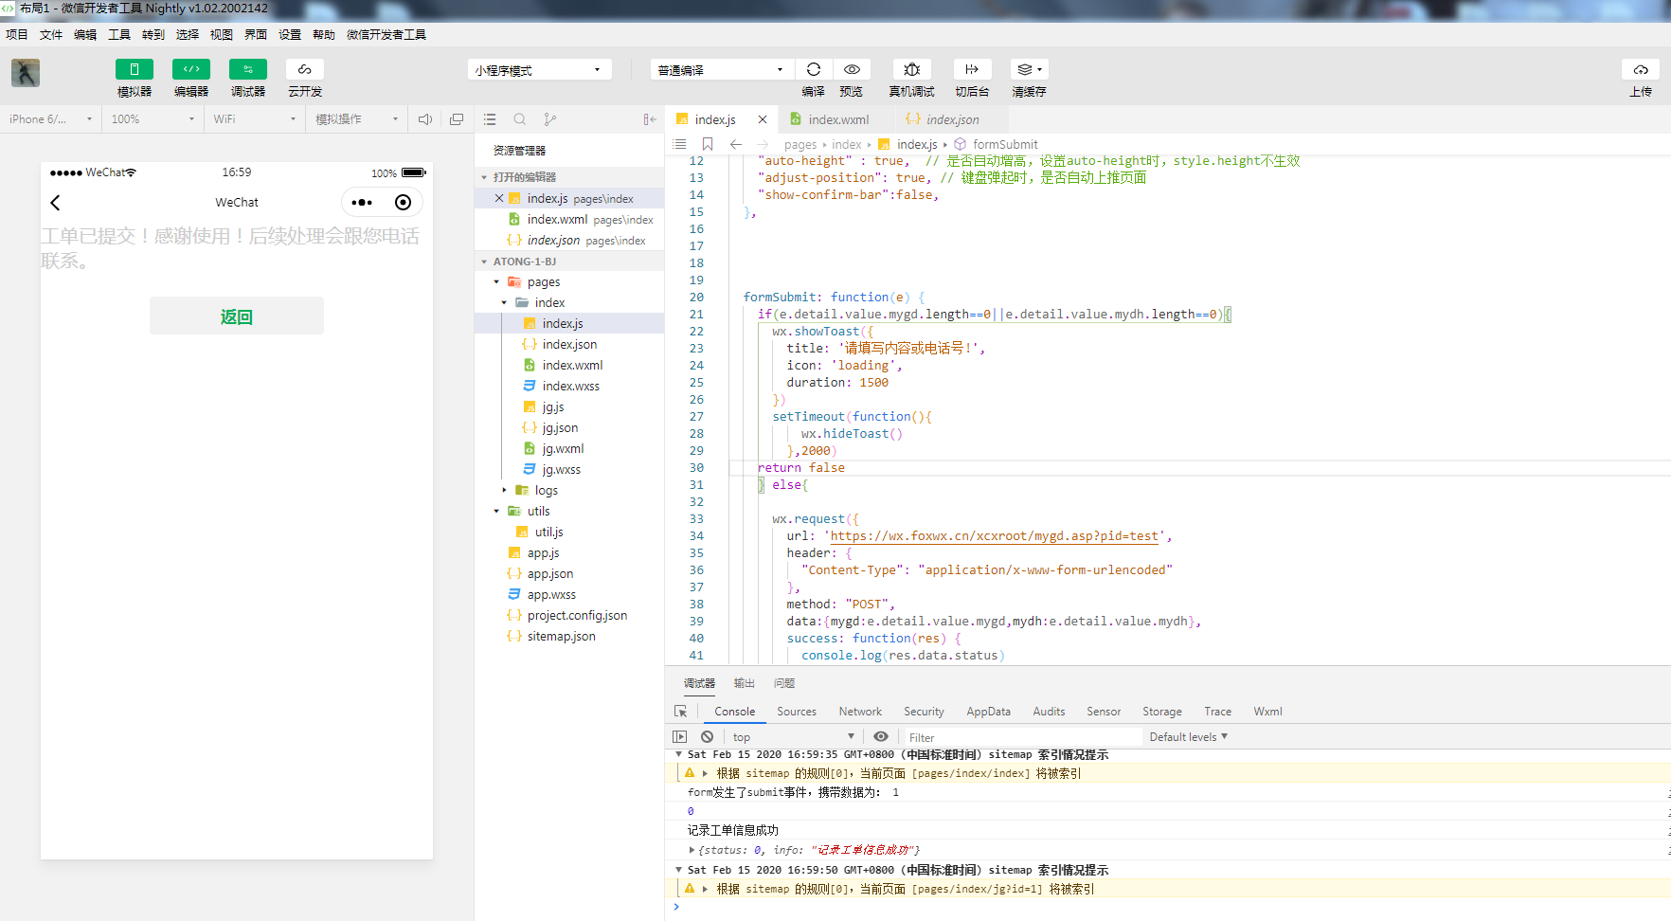
Task: Open the 帮助 menu
Action: pos(324,34)
